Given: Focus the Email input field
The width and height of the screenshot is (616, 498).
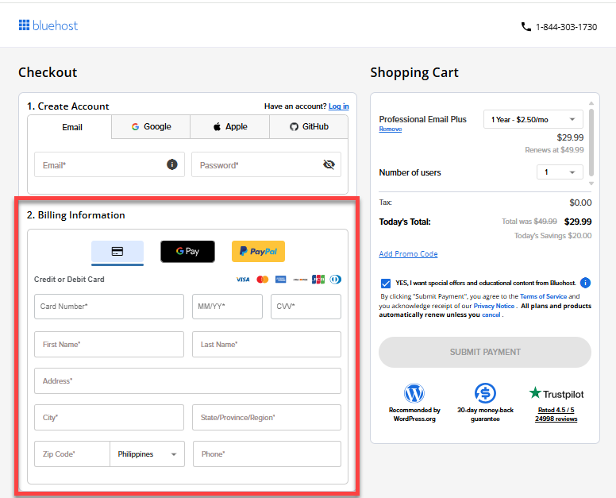Looking at the screenshot, I should (110, 164).
